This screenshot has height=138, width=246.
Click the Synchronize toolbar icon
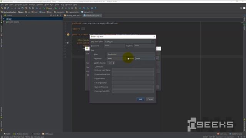click(x=8, y=8)
